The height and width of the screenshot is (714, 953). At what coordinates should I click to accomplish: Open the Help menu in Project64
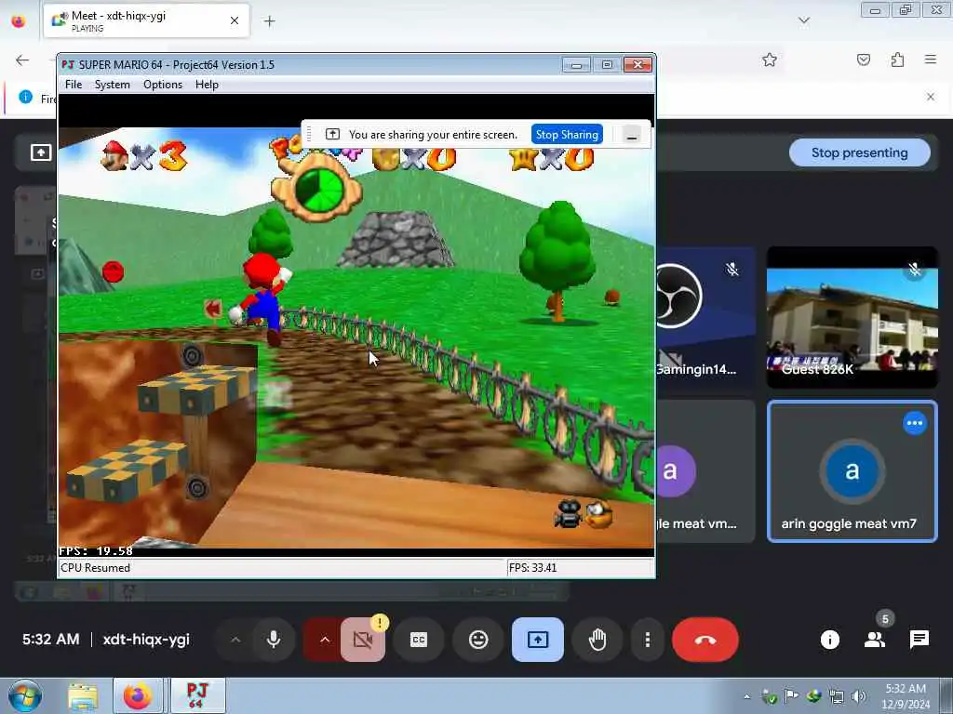[x=207, y=85]
